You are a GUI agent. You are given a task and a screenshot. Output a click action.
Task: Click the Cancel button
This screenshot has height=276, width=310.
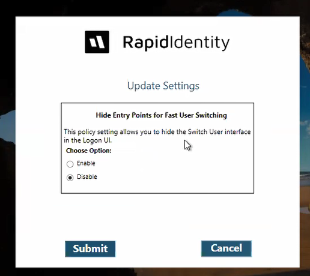point(226,248)
